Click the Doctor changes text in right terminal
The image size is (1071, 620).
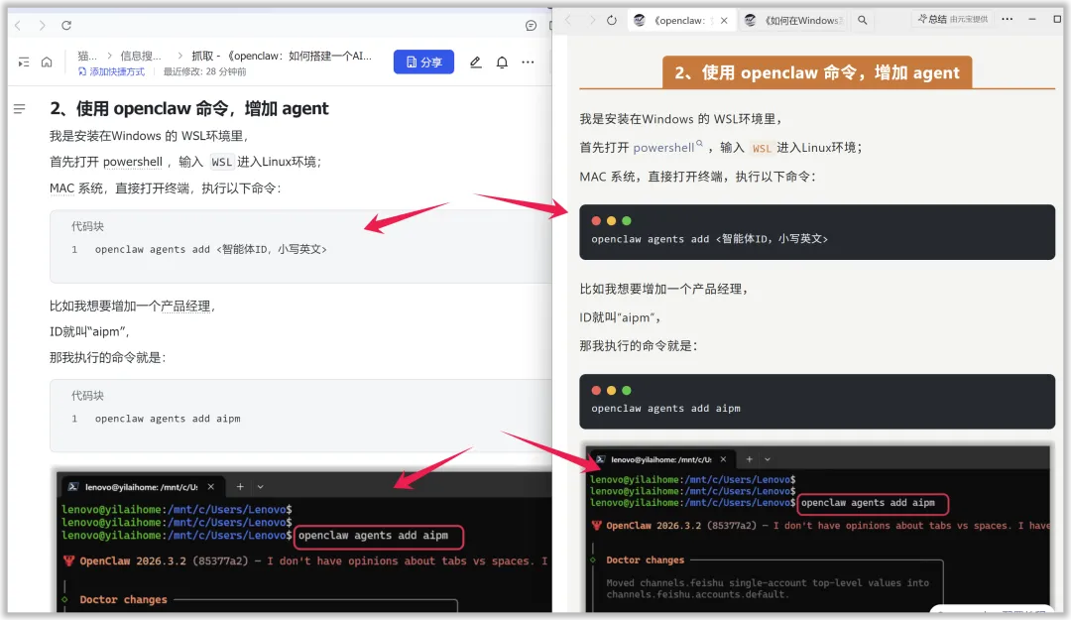click(645, 559)
